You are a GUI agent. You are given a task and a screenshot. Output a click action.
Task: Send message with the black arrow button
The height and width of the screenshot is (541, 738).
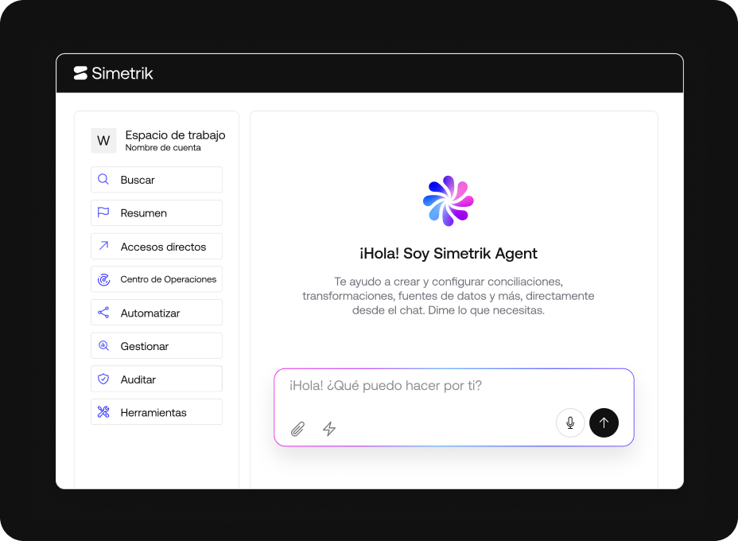(604, 422)
